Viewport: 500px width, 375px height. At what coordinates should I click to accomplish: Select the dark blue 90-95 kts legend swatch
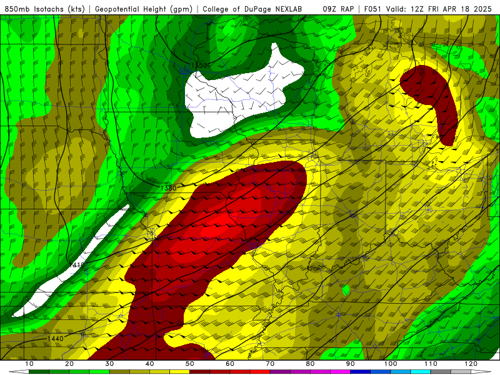point(361,372)
